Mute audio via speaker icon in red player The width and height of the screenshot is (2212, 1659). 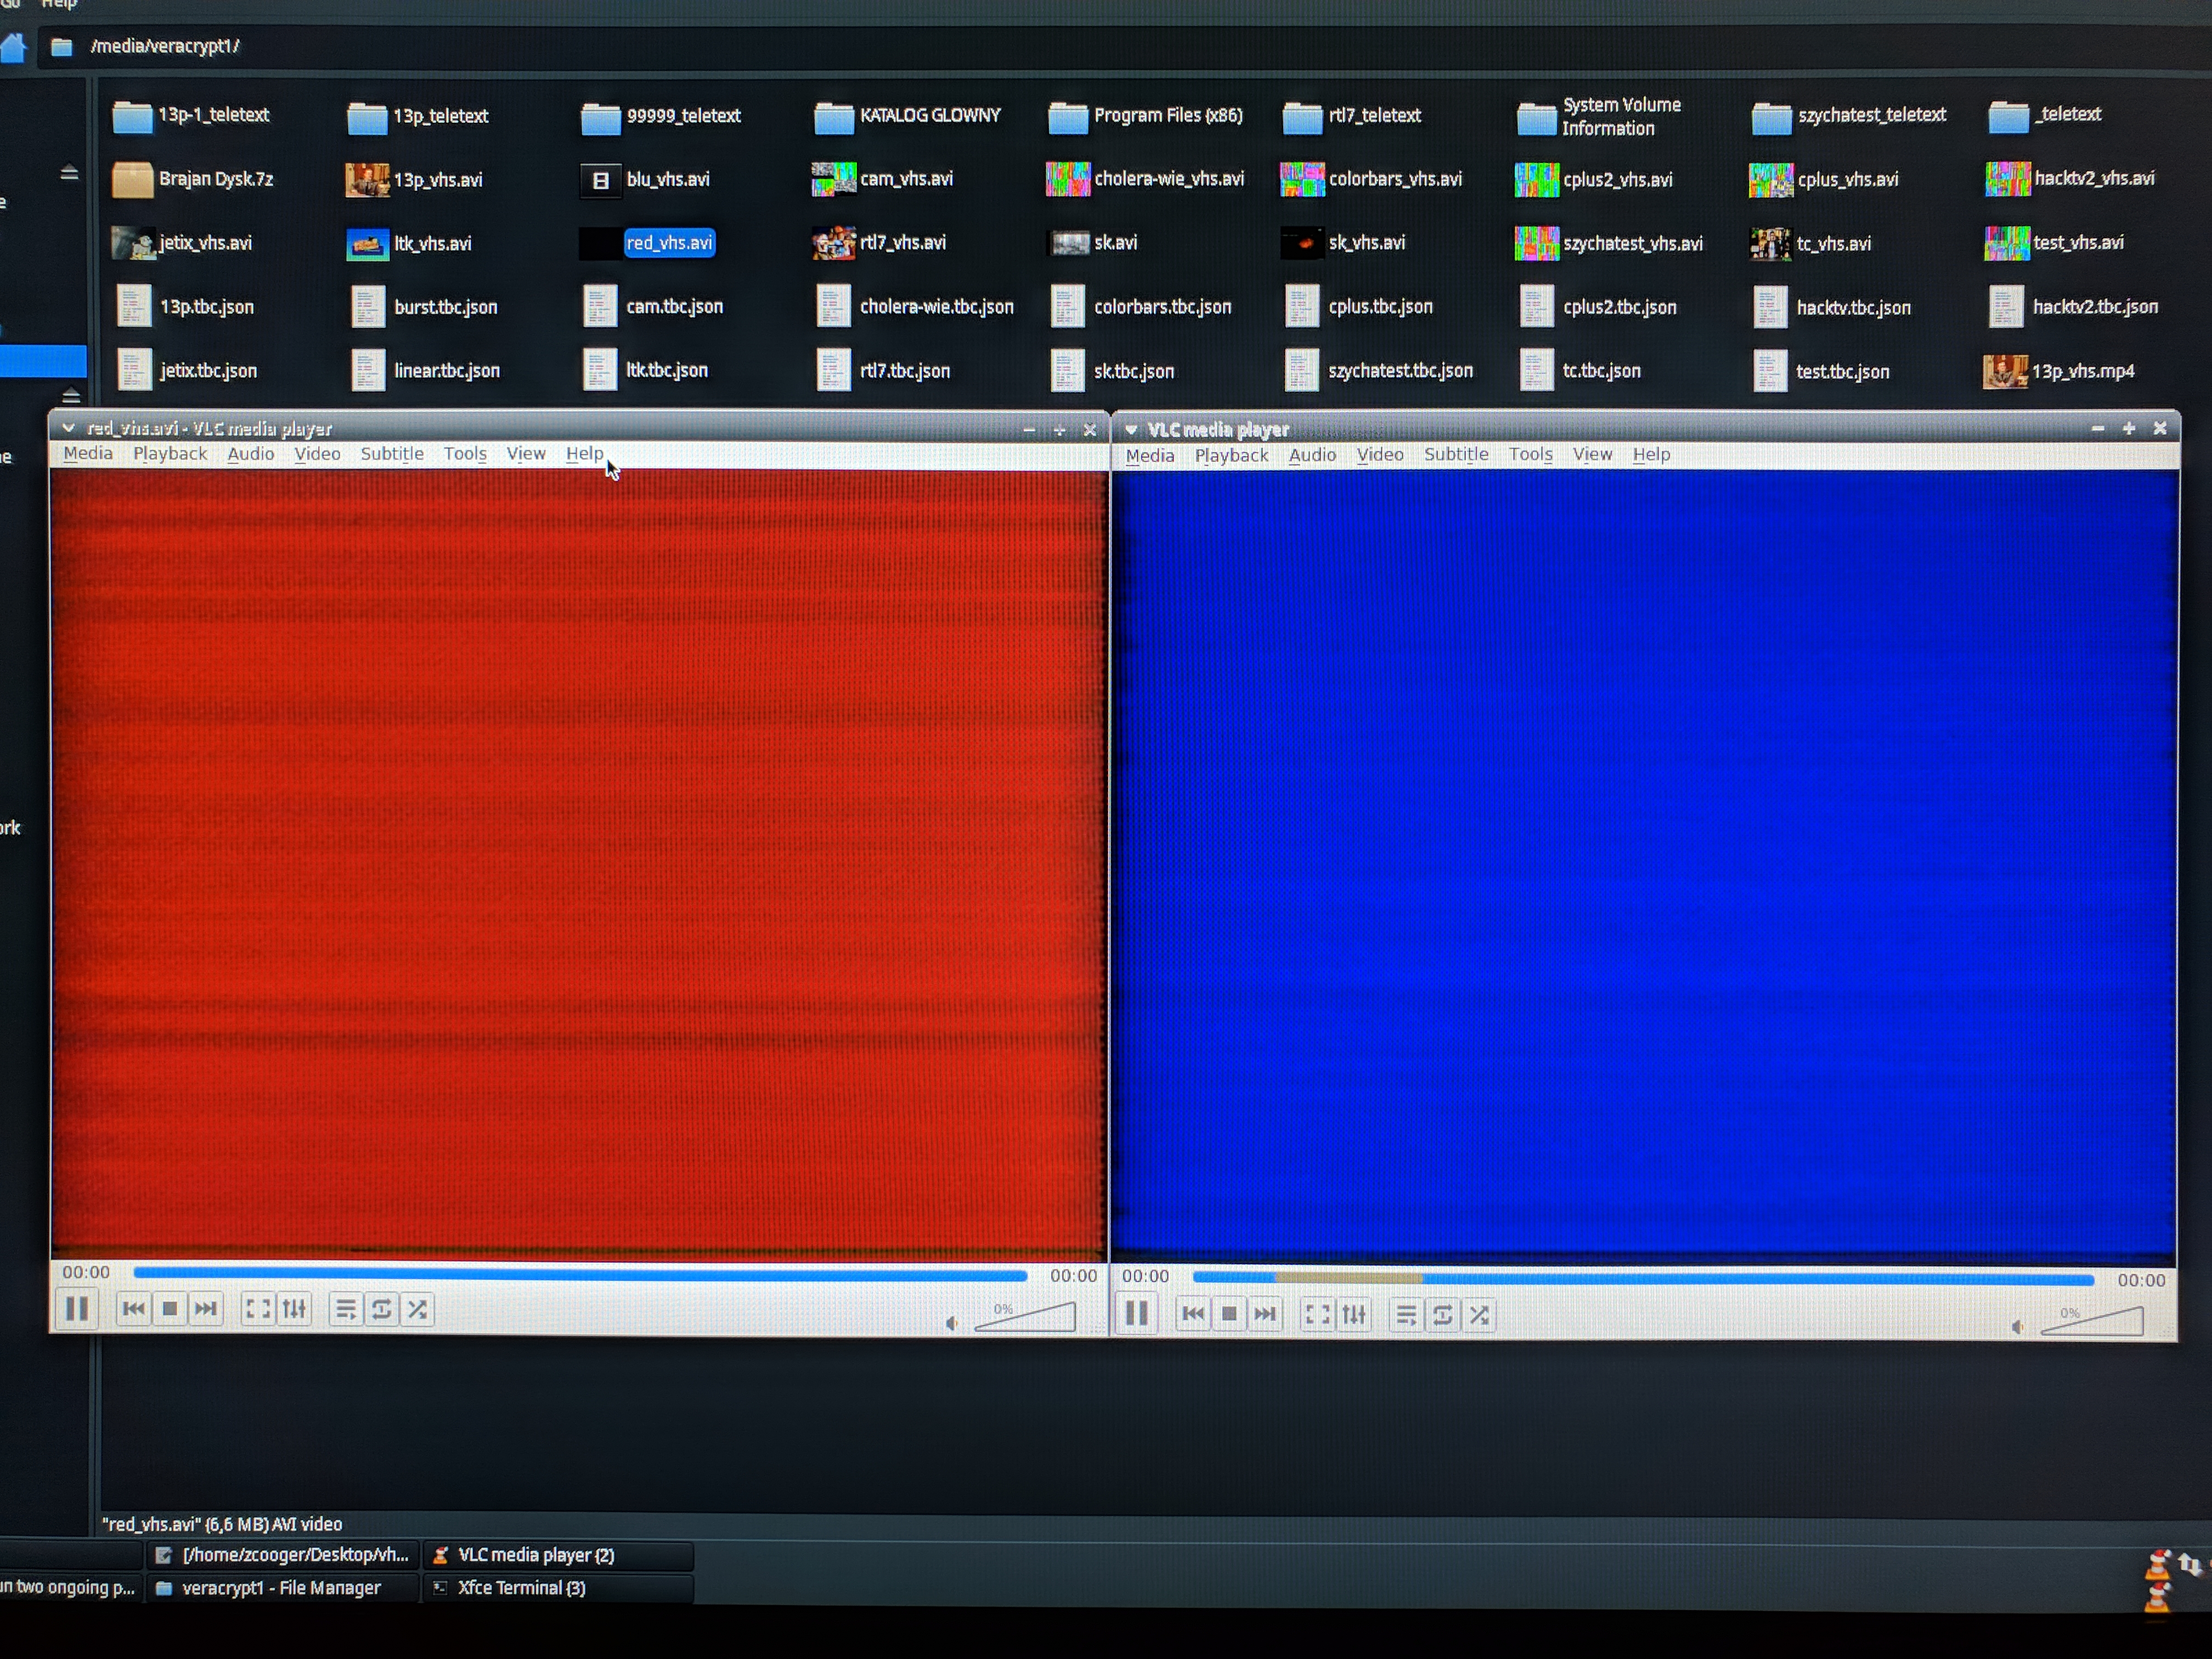click(x=951, y=1324)
